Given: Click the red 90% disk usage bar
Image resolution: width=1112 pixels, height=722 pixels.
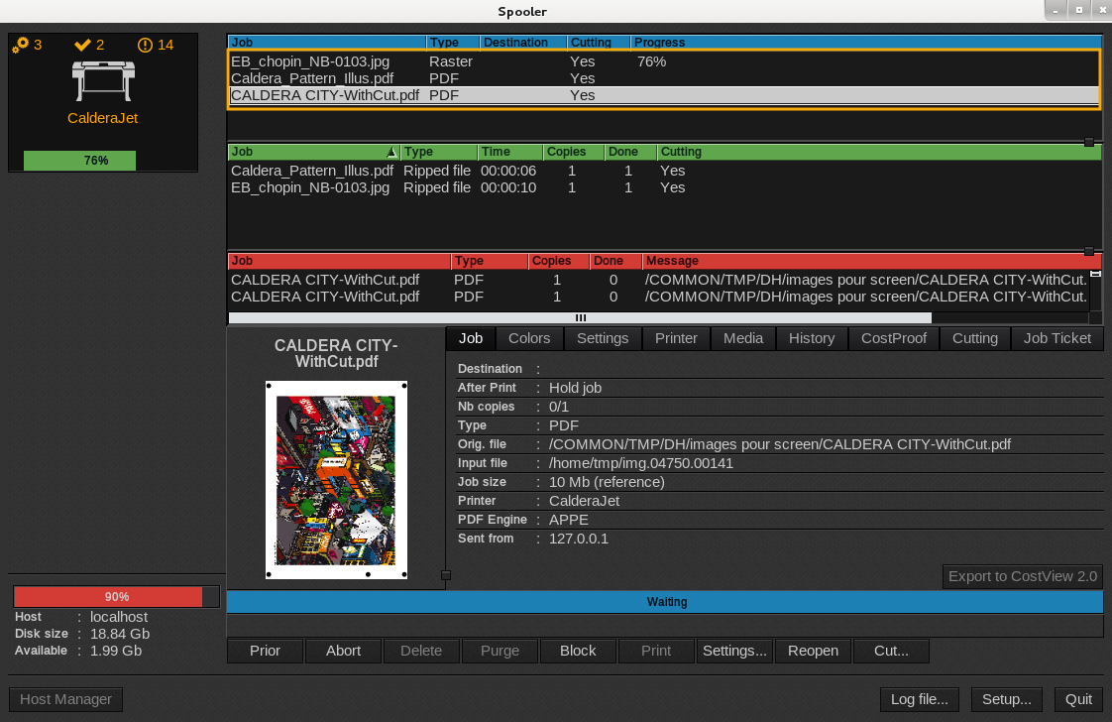Looking at the screenshot, I should [108, 597].
